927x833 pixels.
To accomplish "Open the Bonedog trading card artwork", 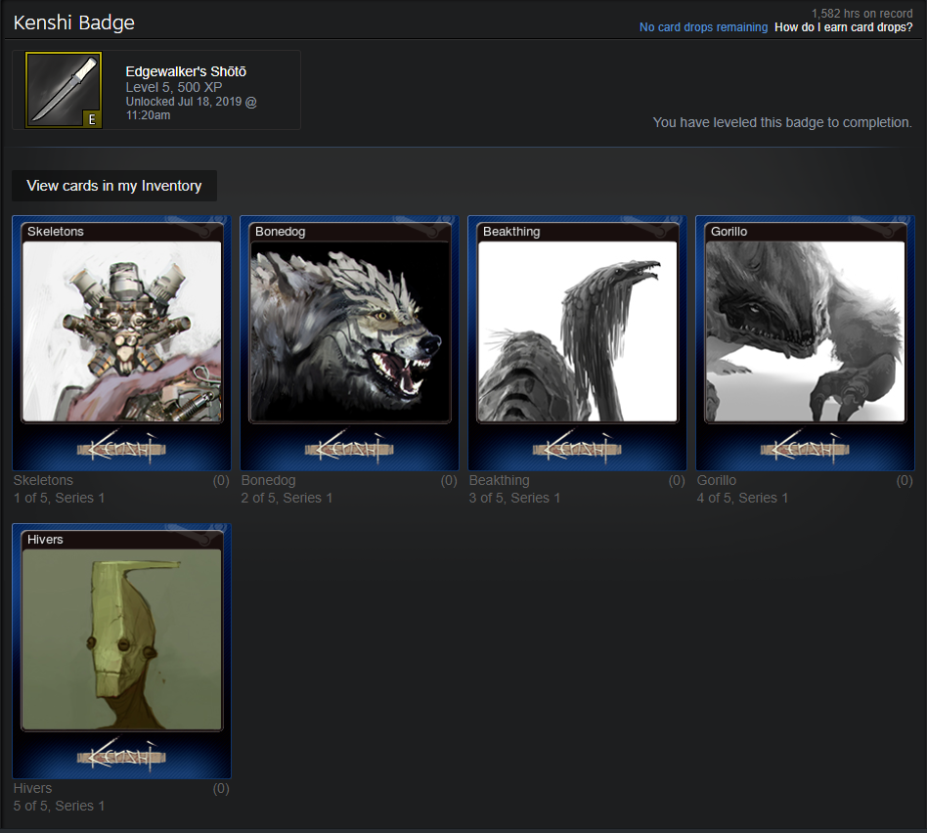I will (x=350, y=331).
